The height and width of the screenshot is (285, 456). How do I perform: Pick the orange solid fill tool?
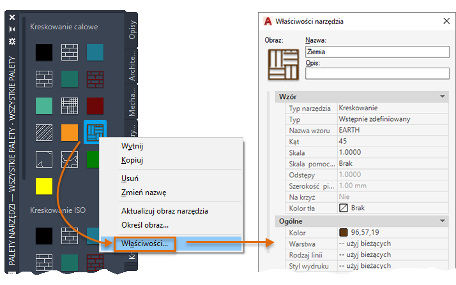pos(70,133)
